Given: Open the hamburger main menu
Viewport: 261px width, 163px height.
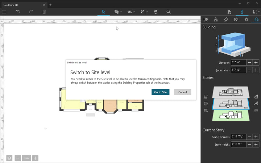Looking at the screenshot, I should pos(4,12).
